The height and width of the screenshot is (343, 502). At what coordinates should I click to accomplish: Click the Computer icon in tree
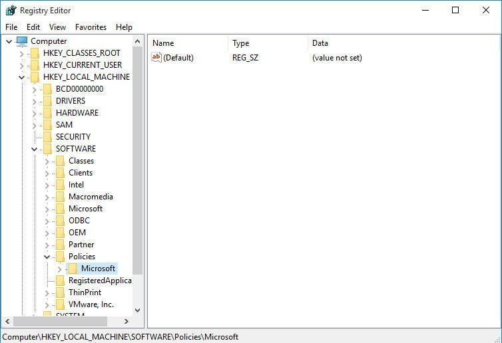click(22, 41)
